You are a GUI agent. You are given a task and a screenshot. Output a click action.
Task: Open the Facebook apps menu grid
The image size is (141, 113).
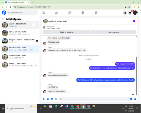tap(125, 13)
